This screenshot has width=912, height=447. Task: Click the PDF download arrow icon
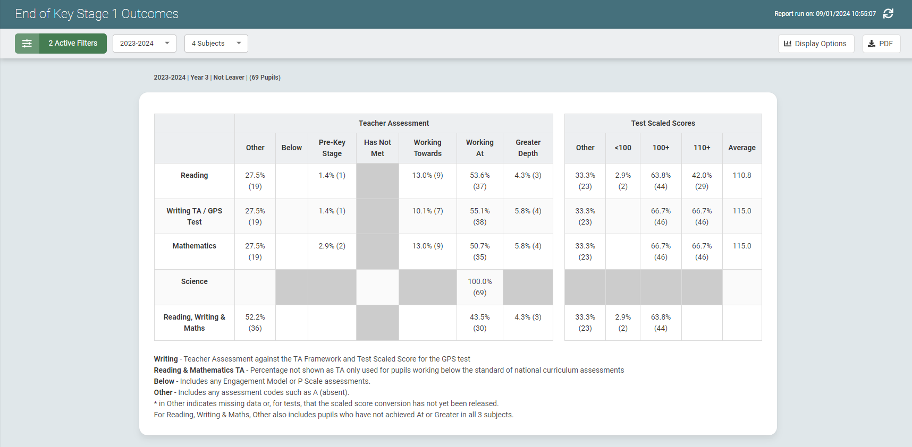pos(872,44)
